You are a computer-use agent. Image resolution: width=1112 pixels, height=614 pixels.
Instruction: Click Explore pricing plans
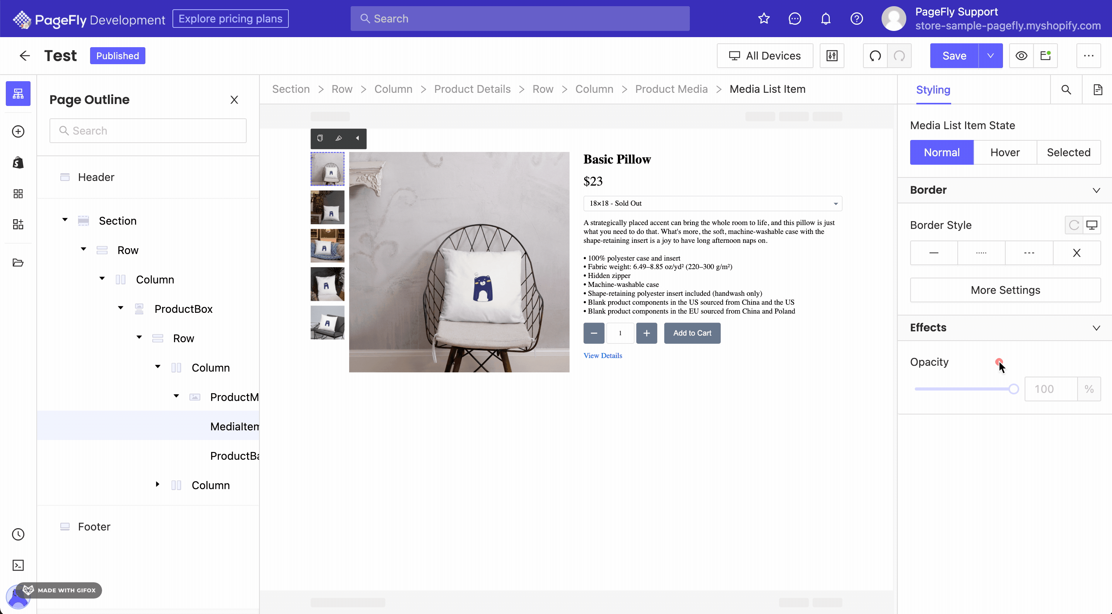click(230, 19)
